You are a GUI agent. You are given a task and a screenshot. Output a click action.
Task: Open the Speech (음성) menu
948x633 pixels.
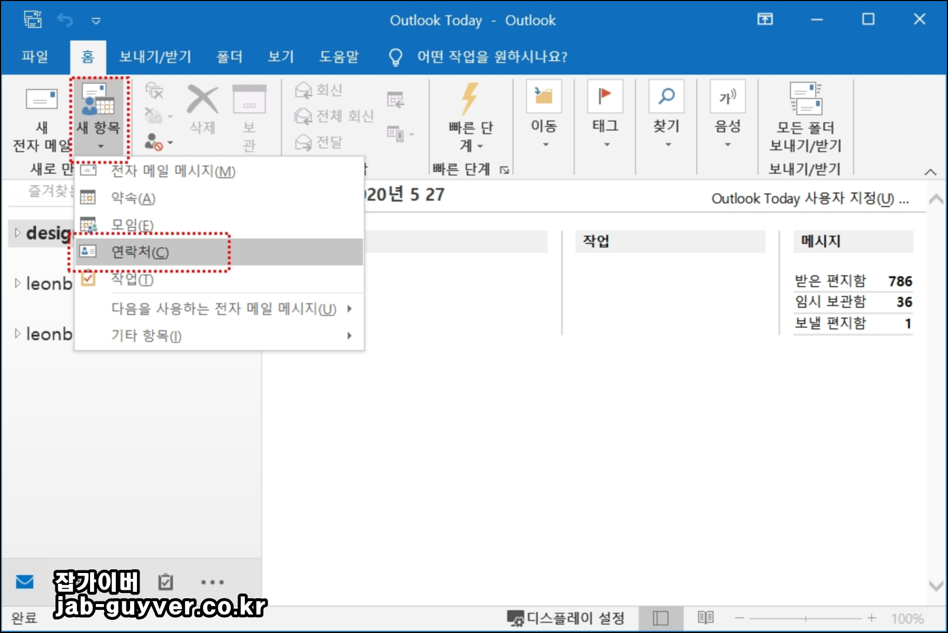click(x=728, y=114)
